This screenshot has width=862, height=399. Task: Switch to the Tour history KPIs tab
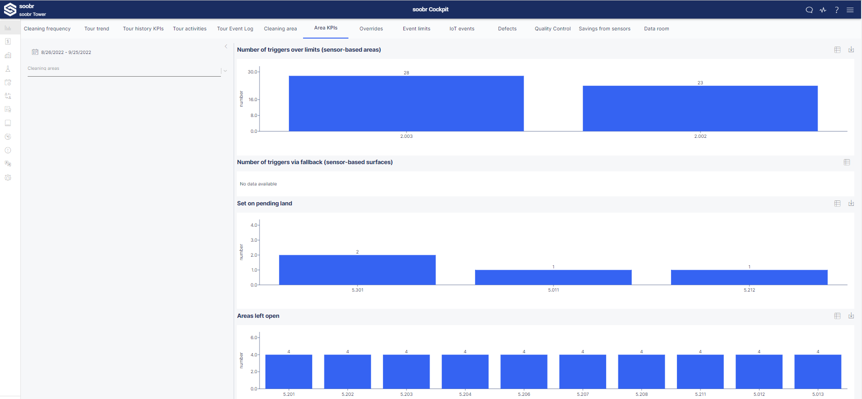click(x=143, y=29)
